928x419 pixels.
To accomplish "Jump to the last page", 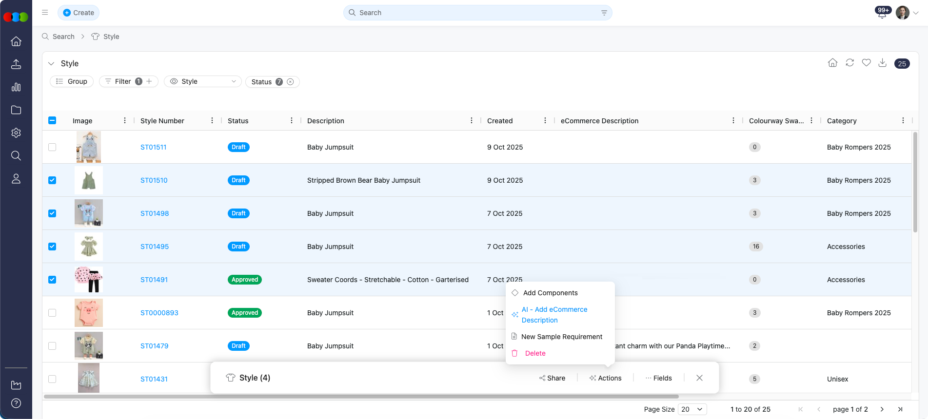I will coord(900,409).
